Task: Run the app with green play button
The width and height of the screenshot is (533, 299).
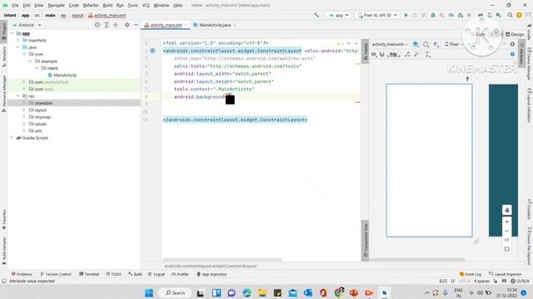Action: point(406,15)
